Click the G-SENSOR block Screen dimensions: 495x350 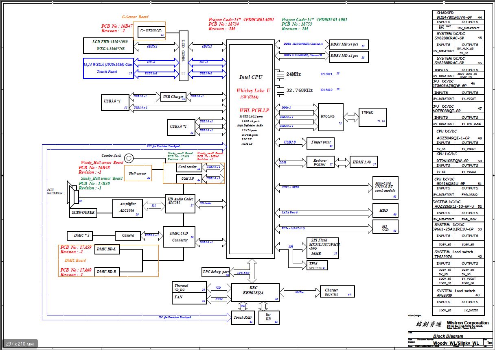151,31
